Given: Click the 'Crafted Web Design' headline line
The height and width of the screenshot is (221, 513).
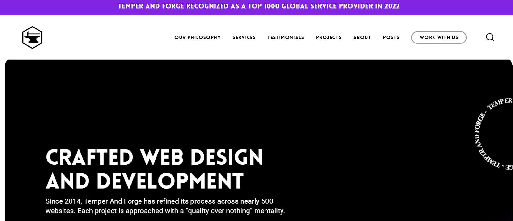Looking at the screenshot, I should point(154,157).
